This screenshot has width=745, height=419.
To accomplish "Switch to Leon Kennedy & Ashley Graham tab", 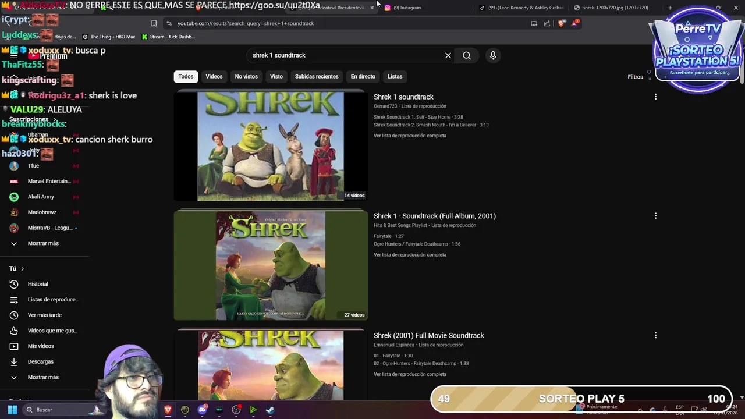I will tap(521, 8).
